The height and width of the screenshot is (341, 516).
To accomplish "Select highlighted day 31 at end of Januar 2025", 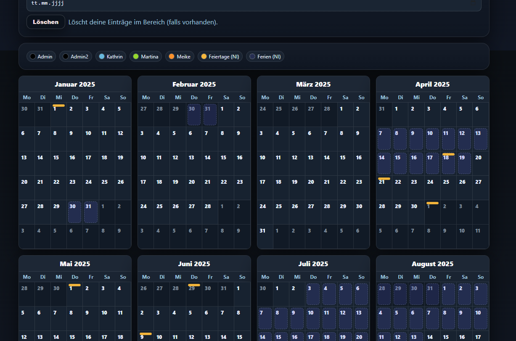I will 91,212.
